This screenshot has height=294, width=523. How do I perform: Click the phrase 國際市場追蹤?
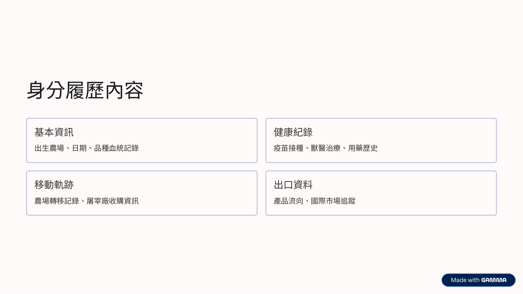click(x=333, y=201)
